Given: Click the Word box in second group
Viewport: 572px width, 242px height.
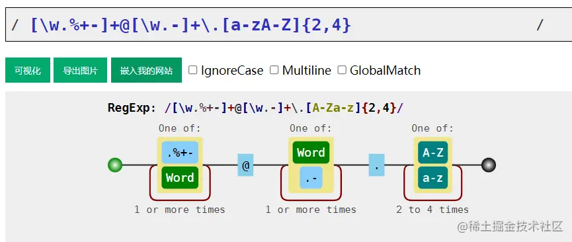Looking at the screenshot, I should (311, 153).
